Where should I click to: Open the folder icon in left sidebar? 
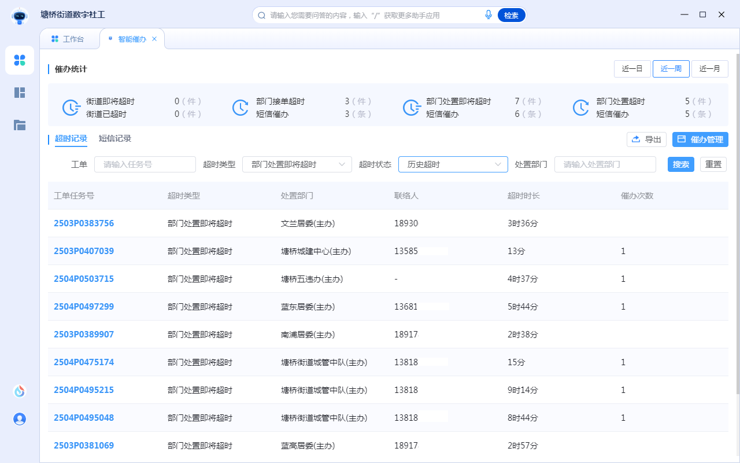pyautogui.click(x=20, y=124)
